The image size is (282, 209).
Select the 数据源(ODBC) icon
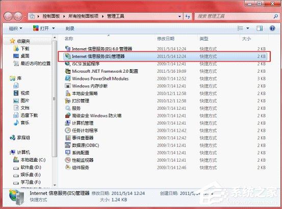pos(68,145)
